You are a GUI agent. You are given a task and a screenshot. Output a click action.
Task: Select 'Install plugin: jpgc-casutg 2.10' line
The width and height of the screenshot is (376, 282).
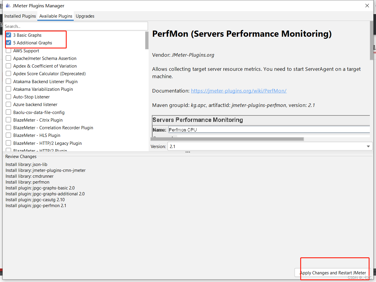click(35, 200)
